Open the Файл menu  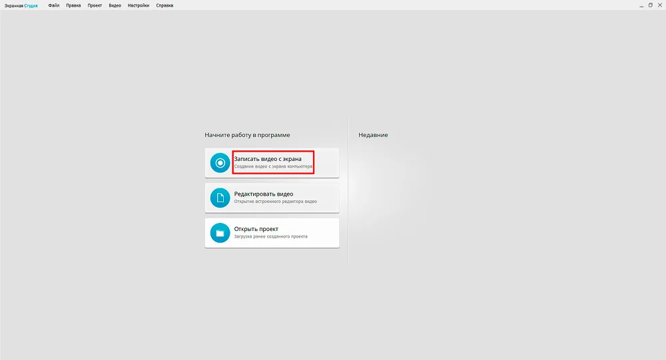(x=54, y=5)
